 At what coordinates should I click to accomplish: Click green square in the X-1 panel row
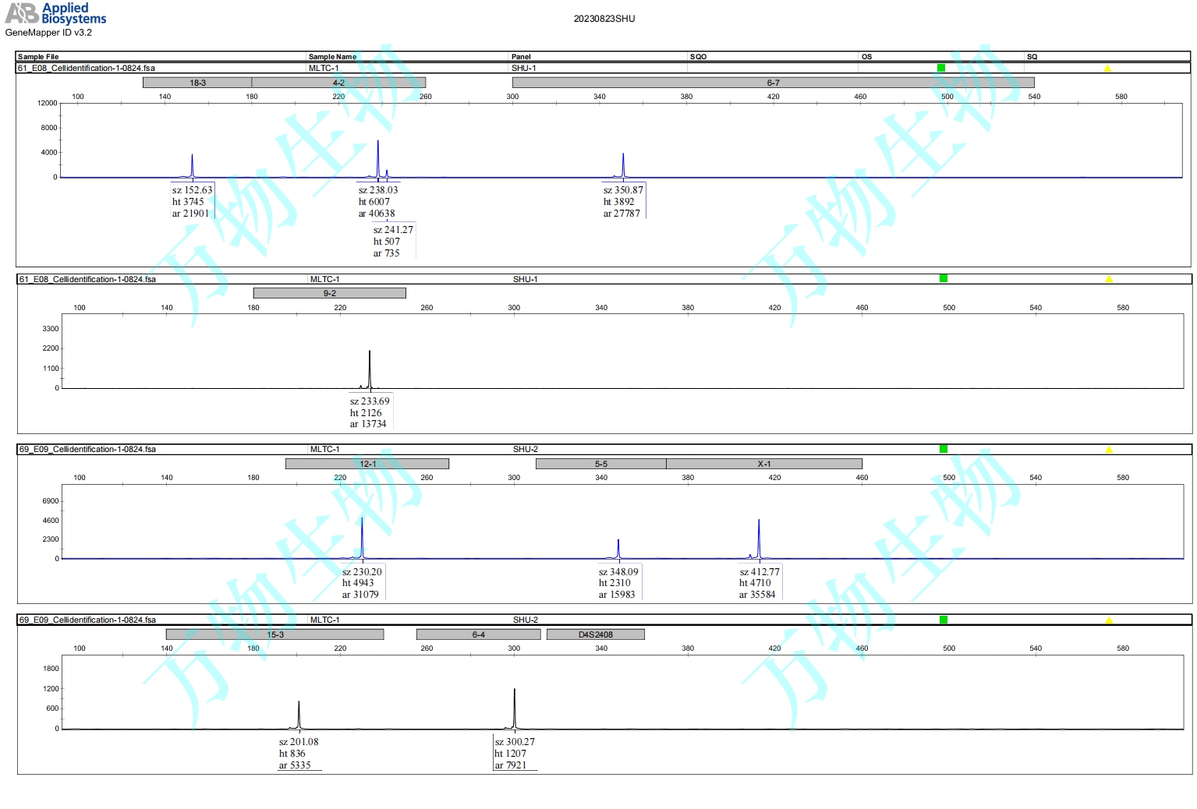point(944,449)
